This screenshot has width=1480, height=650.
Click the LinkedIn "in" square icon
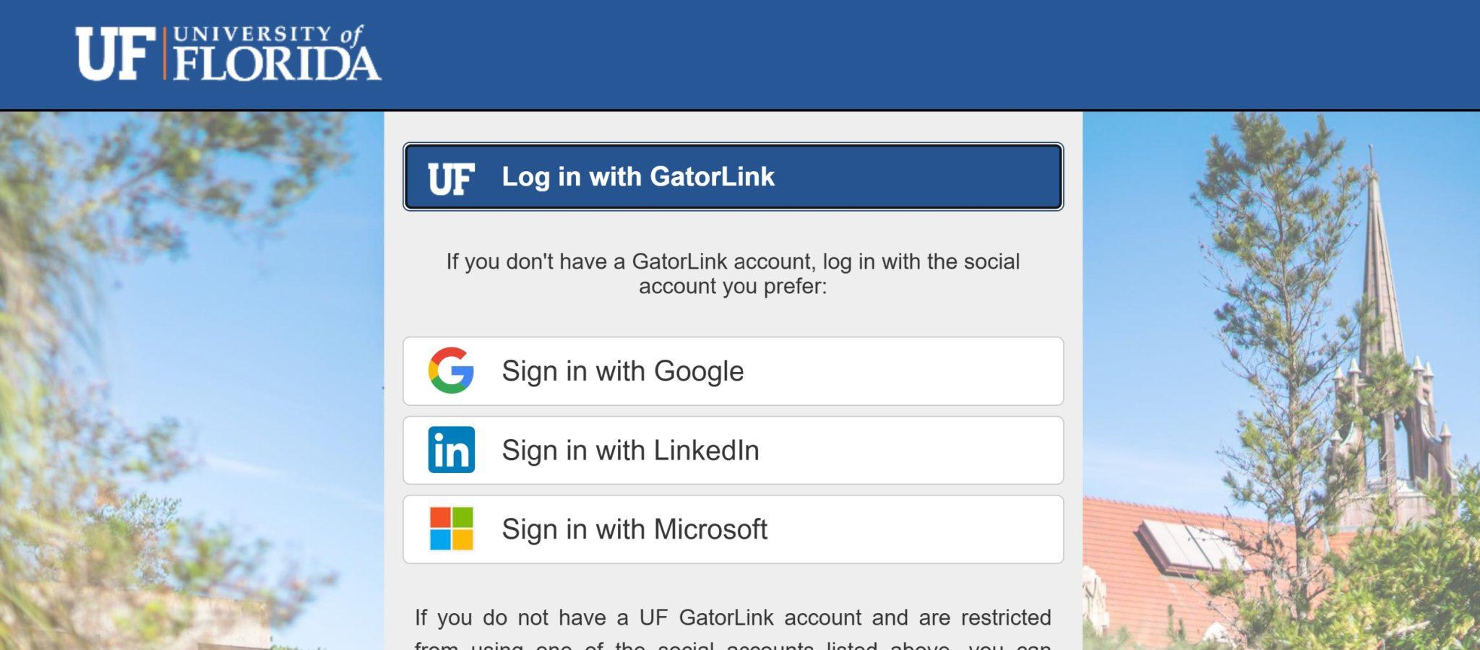point(452,450)
